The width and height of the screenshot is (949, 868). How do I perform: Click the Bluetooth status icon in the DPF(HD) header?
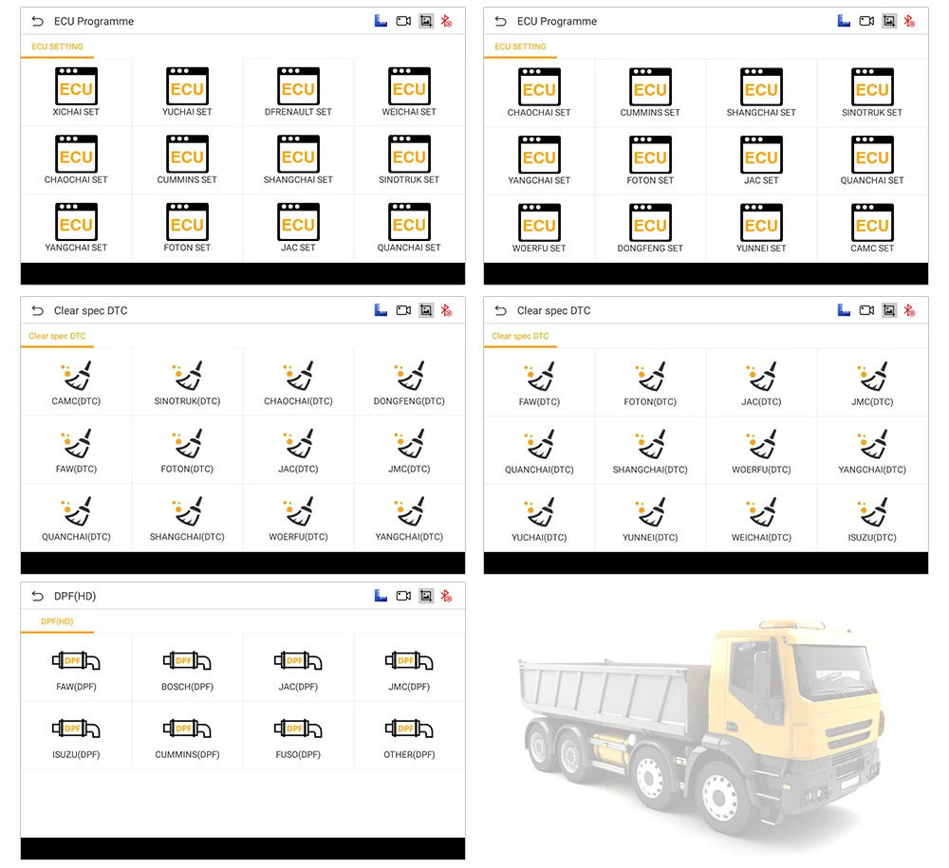point(446,596)
